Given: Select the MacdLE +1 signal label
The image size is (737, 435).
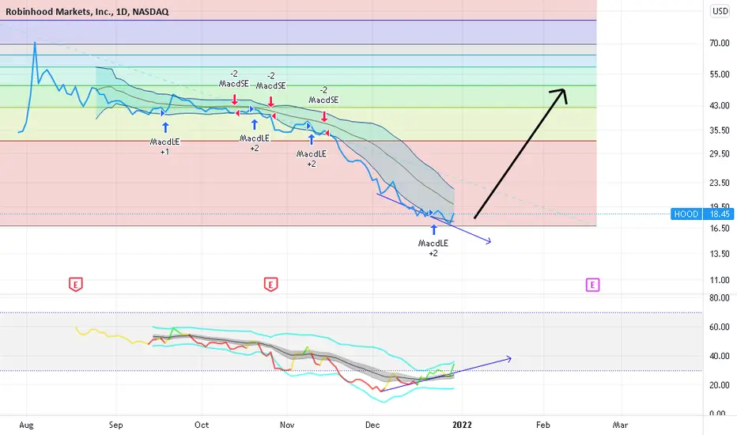Looking at the screenshot, I should (x=164, y=146).
